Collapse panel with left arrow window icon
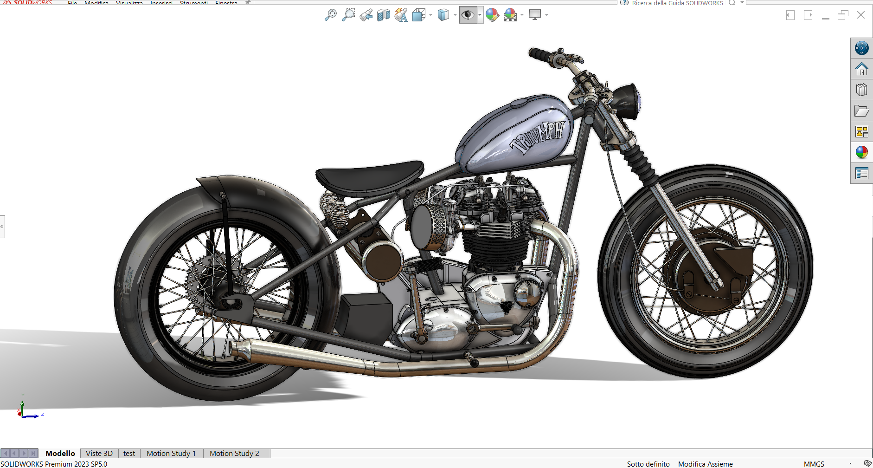This screenshot has height=468, width=873. (790, 15)
